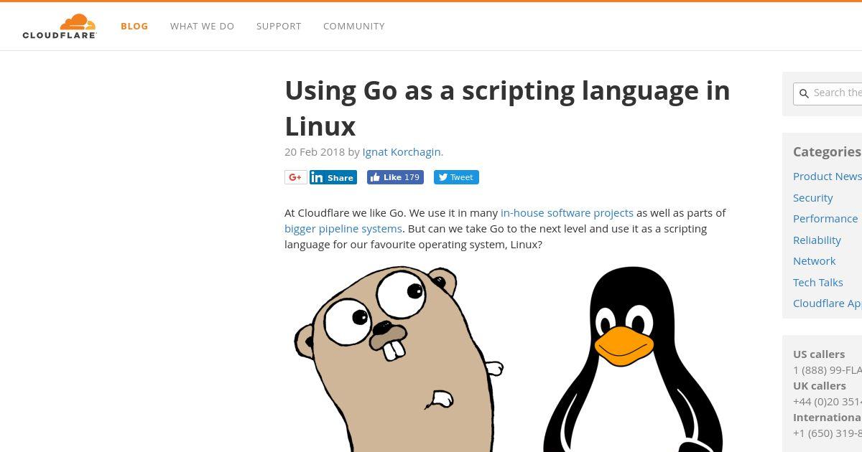Click the '20 Feb 2018' date text

(315, 151)
